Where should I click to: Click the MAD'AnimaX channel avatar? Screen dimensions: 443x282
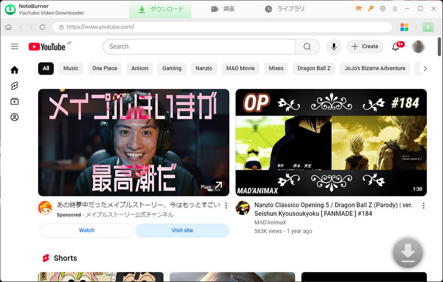243,208
